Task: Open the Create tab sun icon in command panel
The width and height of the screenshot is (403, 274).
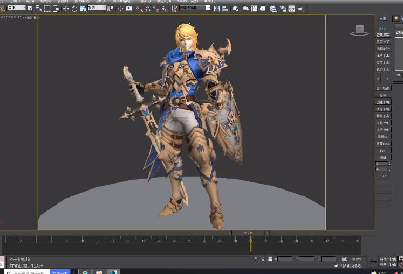Action: [x=396, y=18]
